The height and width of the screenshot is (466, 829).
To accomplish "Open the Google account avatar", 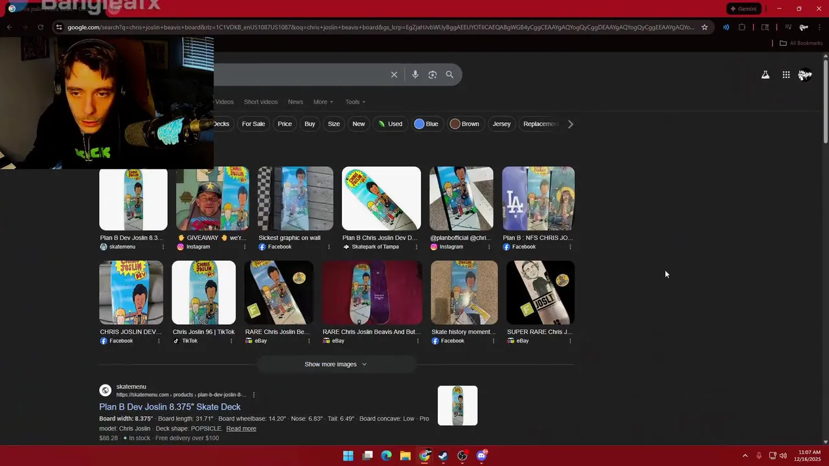I will (x=805, y=75).
